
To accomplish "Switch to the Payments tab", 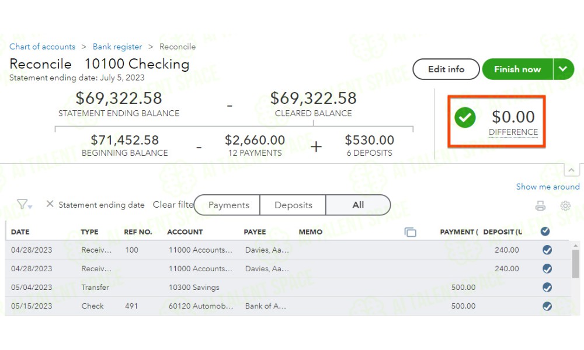I will [x=228, y=205].
